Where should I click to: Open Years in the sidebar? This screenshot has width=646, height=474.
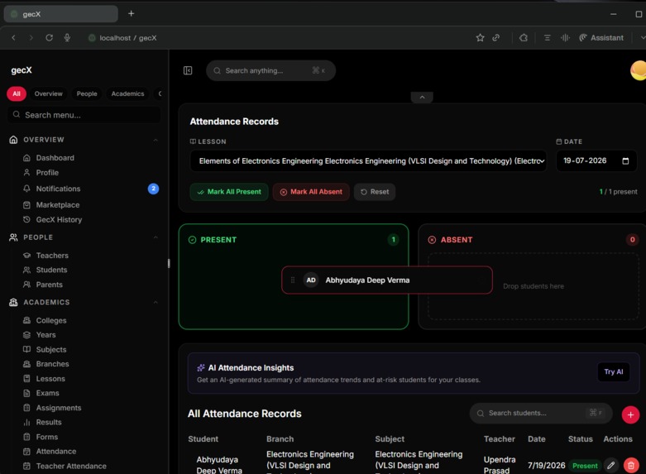(x=45, y=335)
